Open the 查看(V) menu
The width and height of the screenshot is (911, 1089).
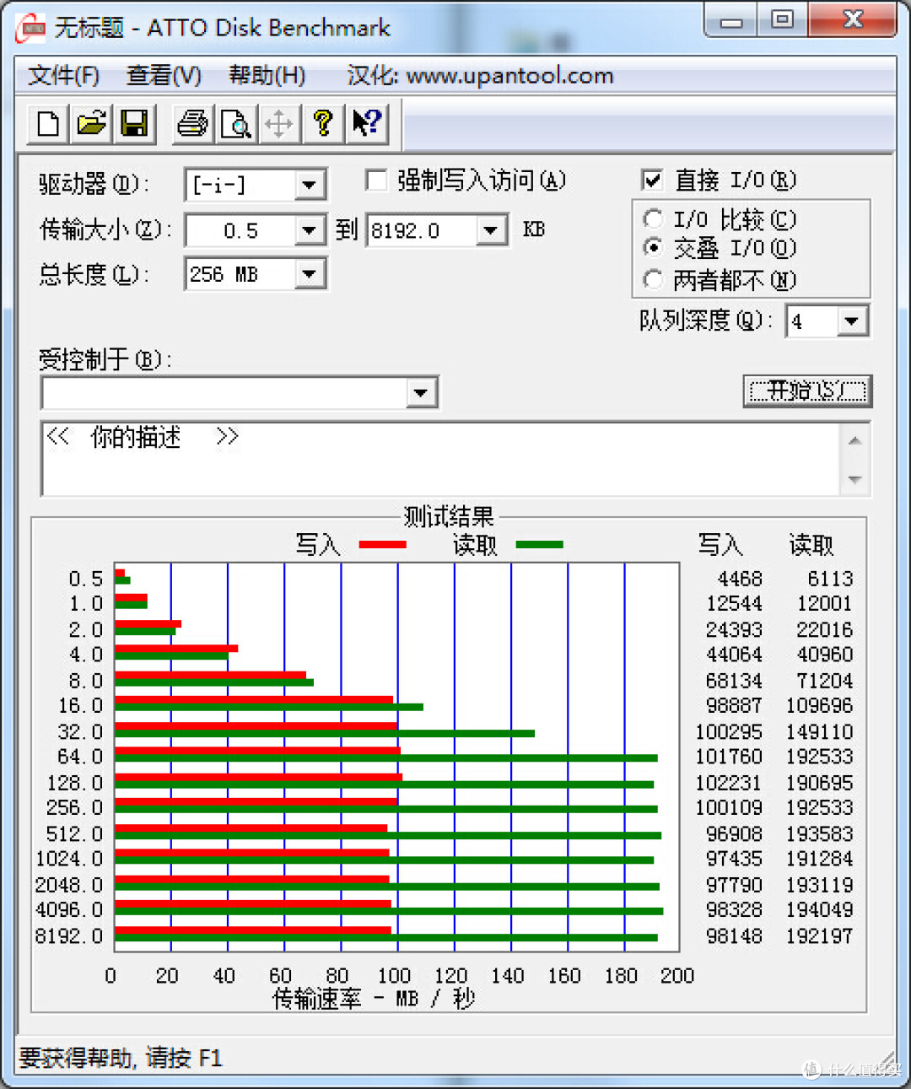coord(164,76)
